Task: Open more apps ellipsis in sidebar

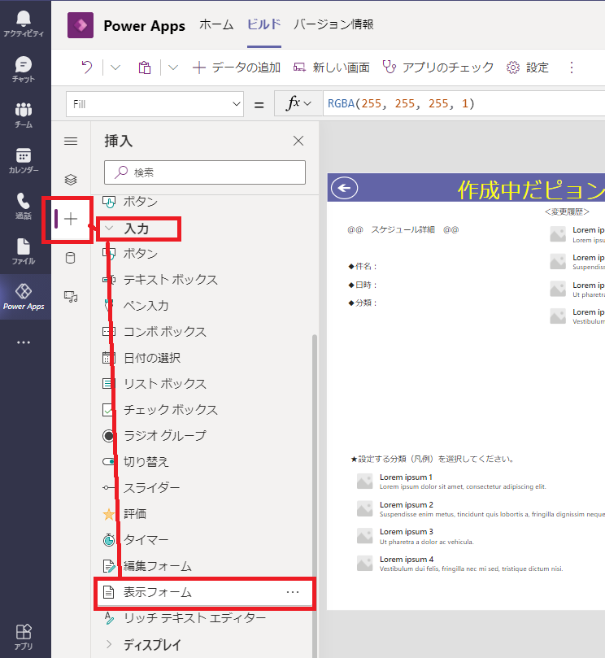Action: tap(24, 342)
